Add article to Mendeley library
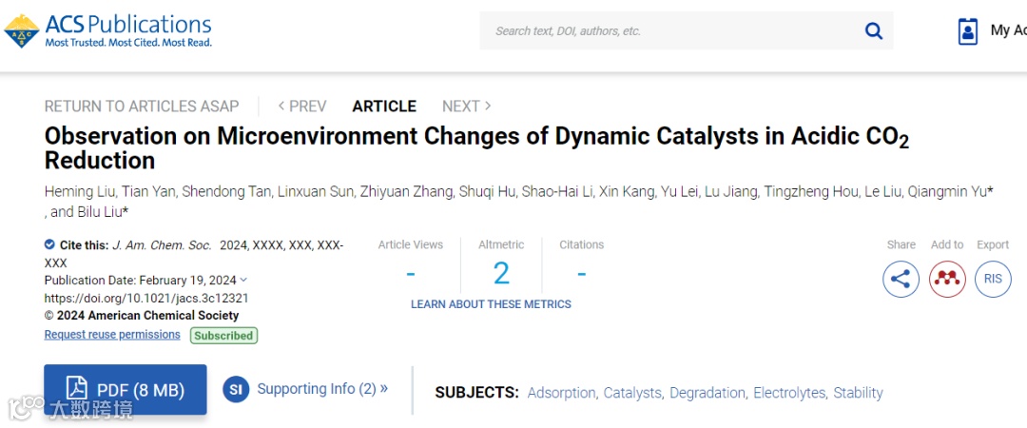This screenshot has width=1027, height=428. coord(947,279)
